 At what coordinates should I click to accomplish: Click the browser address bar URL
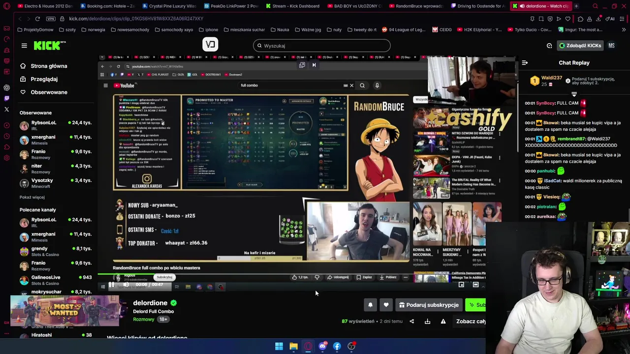pos(136,19)
